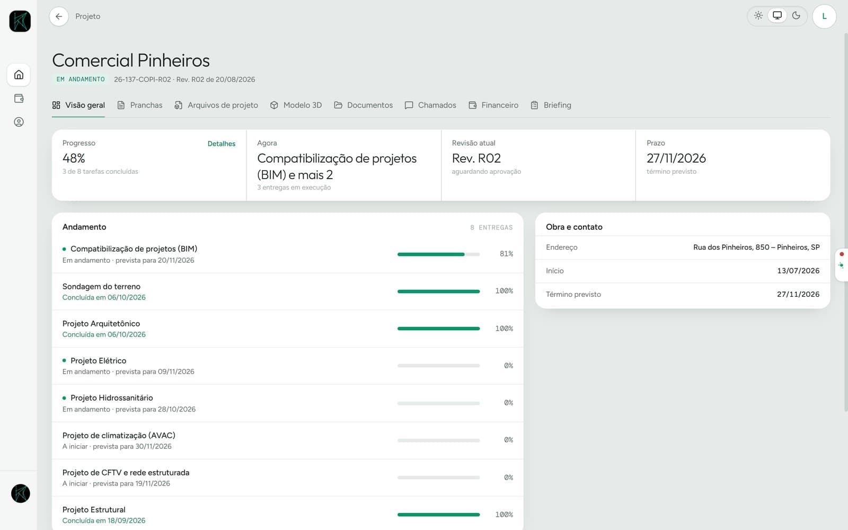This screenshot has height=530, width=848.
Task: Select Projeto de climatização (AVAC) row title
Action: pos(119,436)
